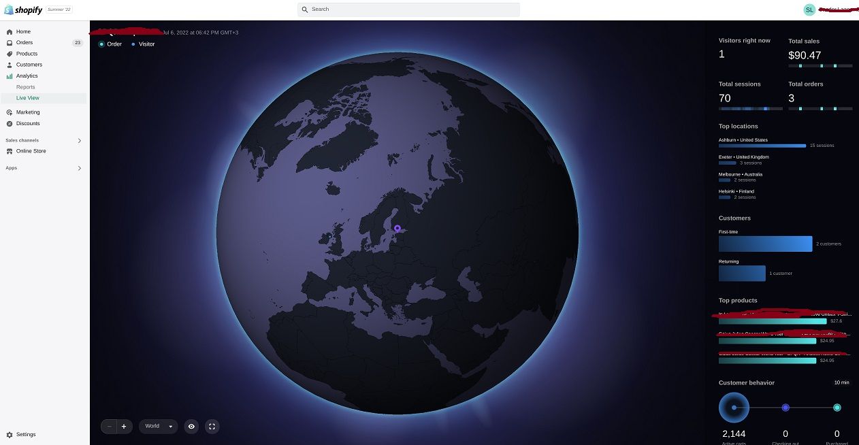
Task: Click the Discounts badge icon in the sidebar
Action: pos(10,124)
